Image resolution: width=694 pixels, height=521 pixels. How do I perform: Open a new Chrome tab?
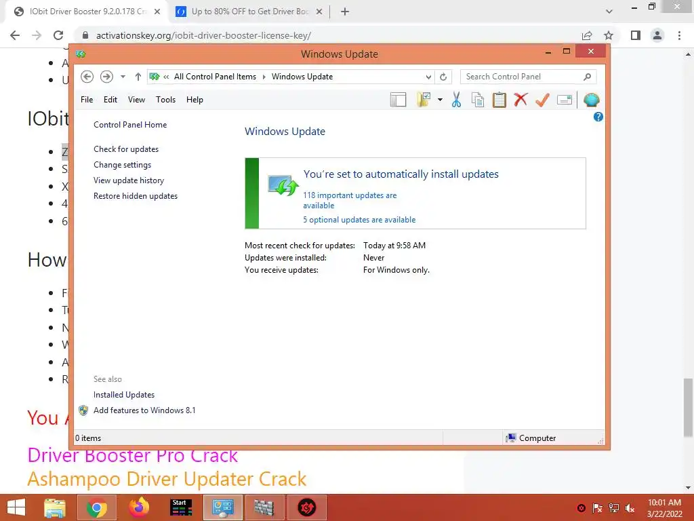345,12
